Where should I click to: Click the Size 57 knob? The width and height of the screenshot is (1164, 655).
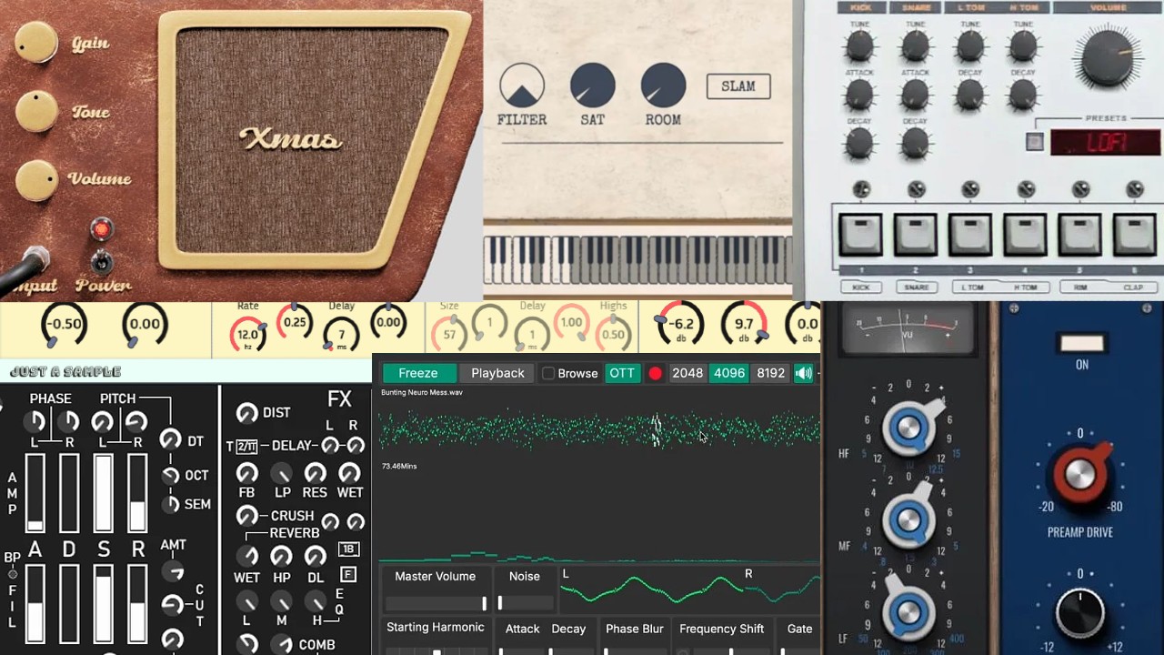(x=449, y=334)
